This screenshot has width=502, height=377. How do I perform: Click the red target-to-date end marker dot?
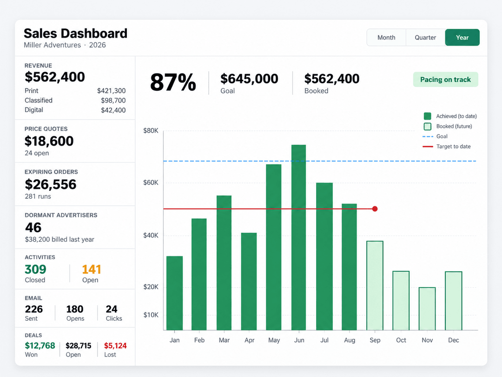375,209
